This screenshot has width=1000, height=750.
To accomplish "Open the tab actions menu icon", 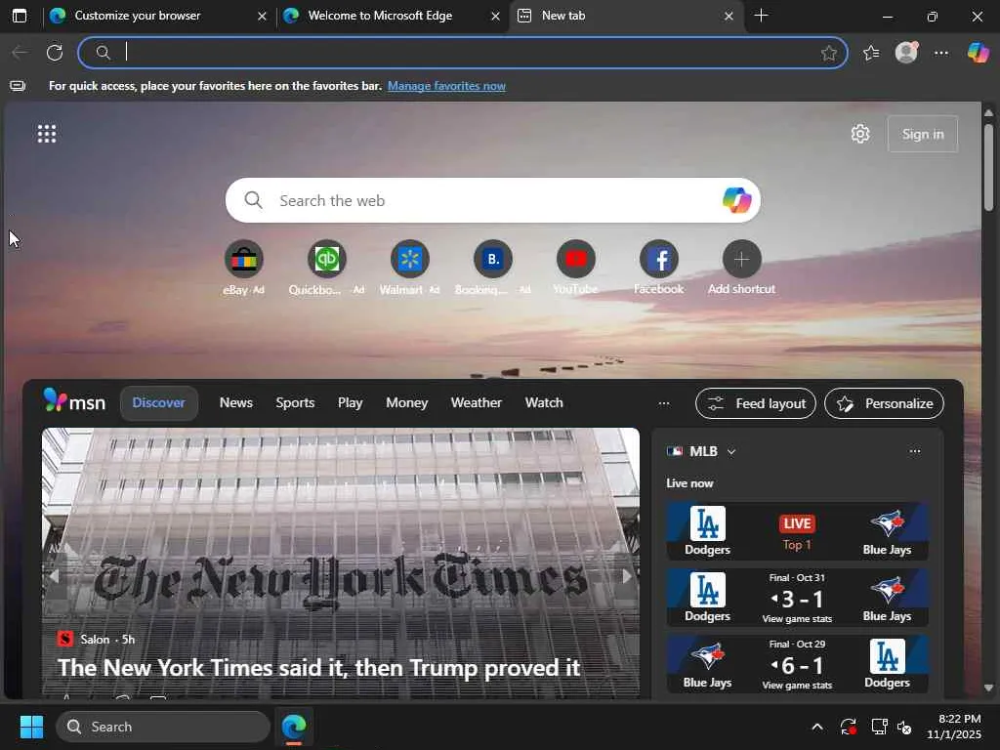I will (20, 16).
